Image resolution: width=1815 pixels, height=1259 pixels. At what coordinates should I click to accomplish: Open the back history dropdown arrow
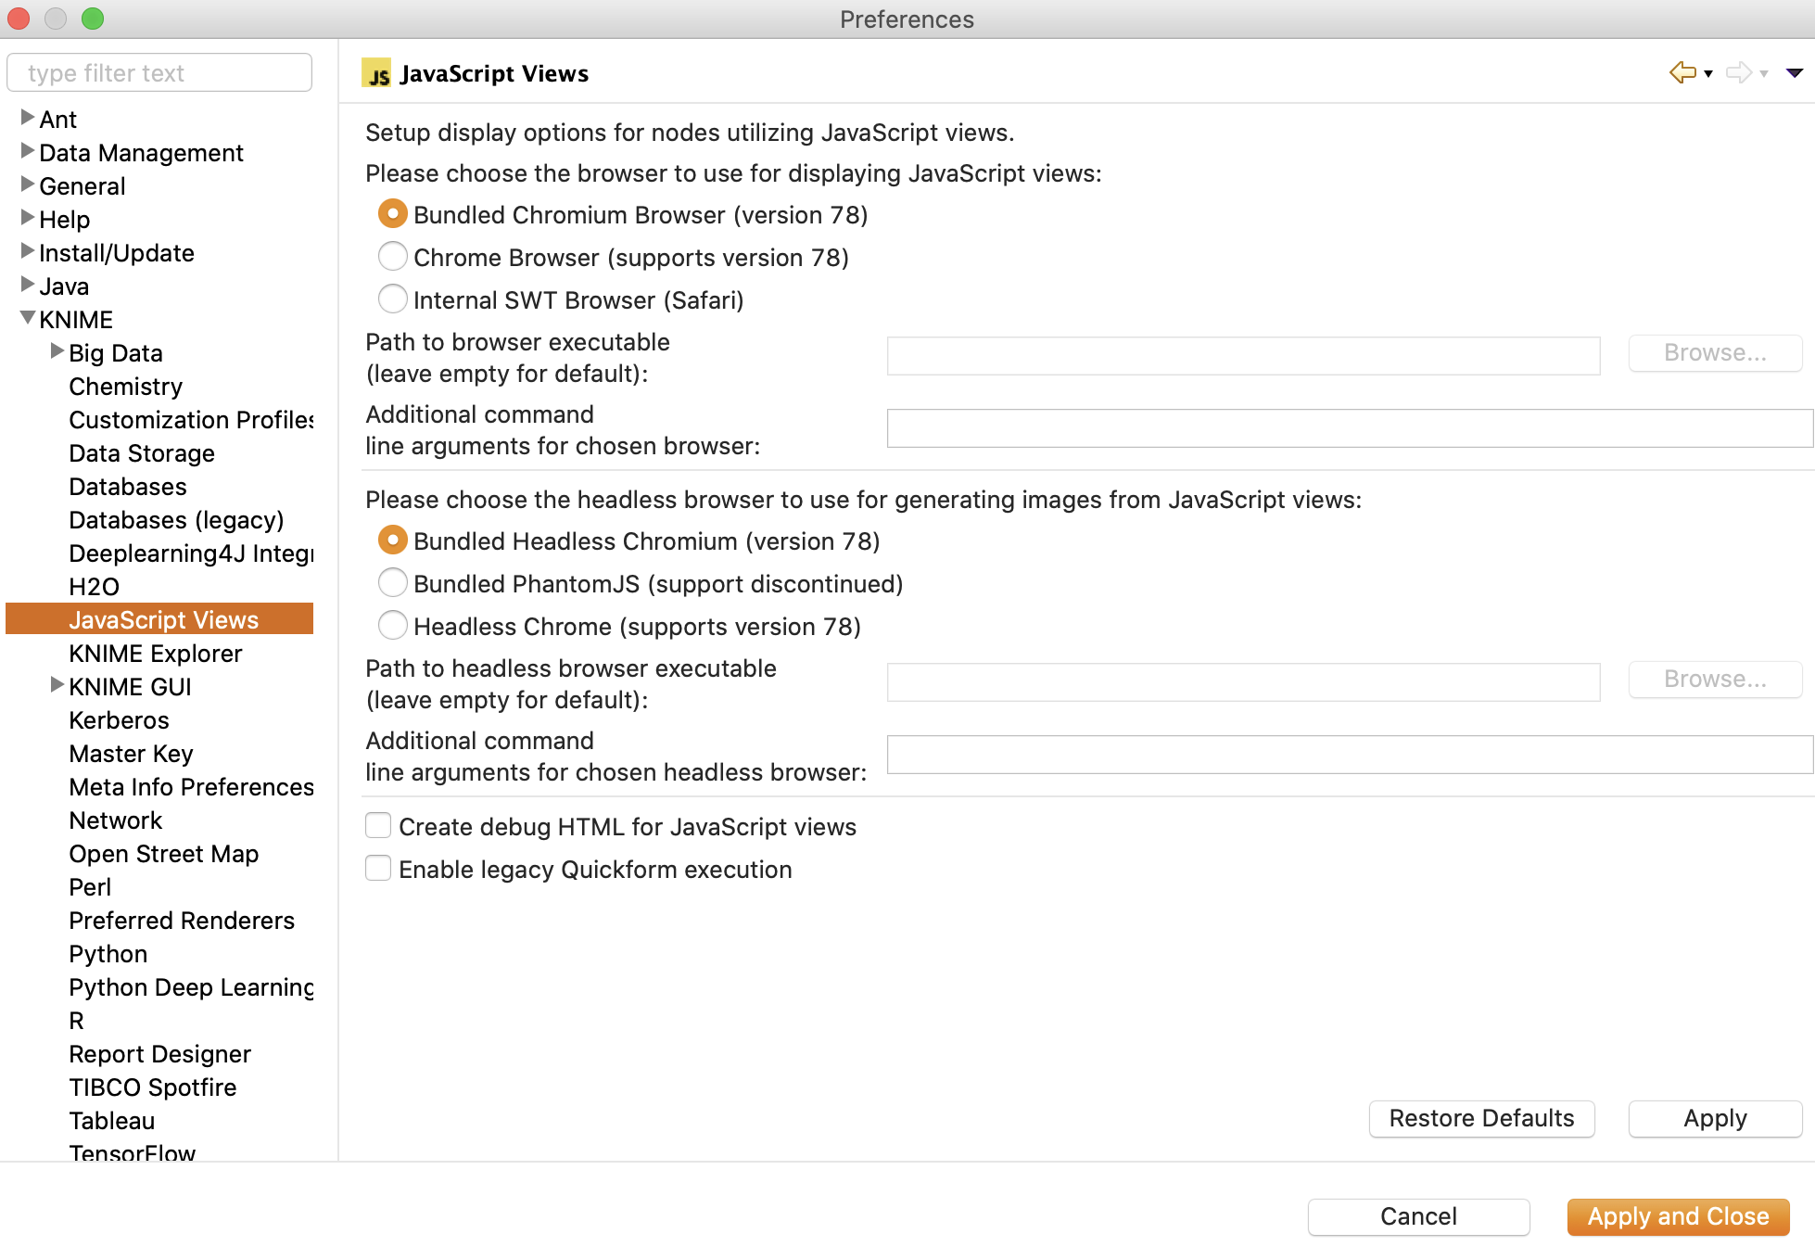click(x=1708, y=74)
